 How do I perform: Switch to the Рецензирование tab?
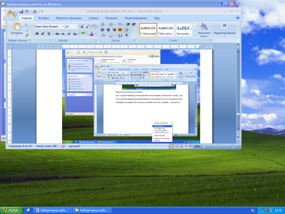136,18
